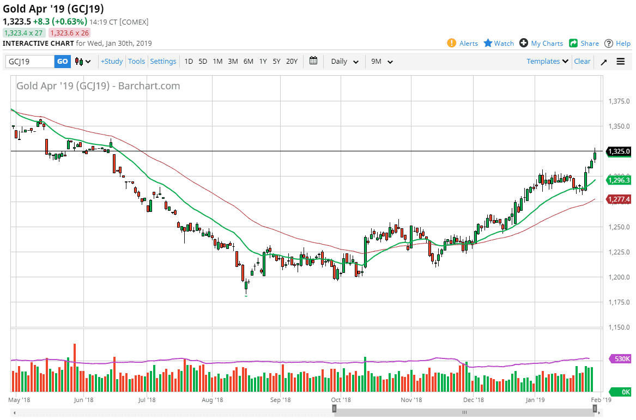Open the hamburger chart menu
The height and width of the screenshot is (420, 636).
point(621,61)
